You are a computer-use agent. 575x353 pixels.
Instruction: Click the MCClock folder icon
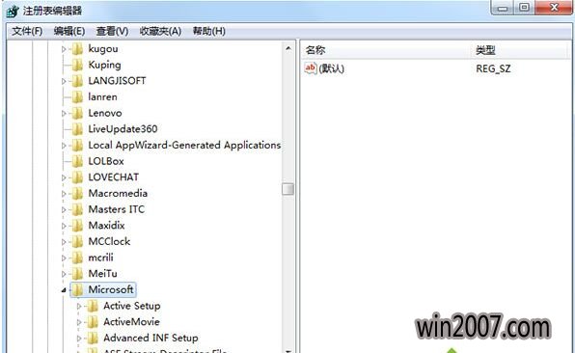point(77,241)
